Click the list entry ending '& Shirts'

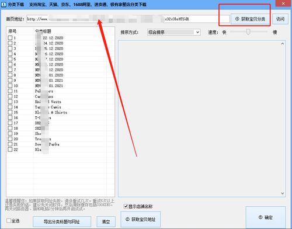(51, 112)
